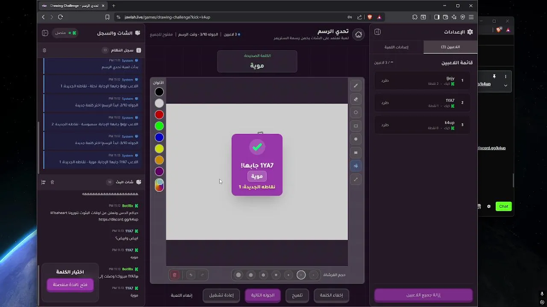Select the brush drawing tool
The image size is (547, 307).
[x=356, y=86]
